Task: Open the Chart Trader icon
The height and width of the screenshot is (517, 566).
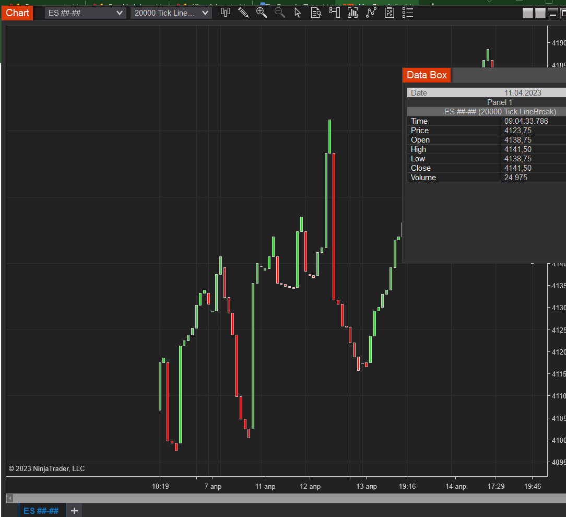Action: 335,13
